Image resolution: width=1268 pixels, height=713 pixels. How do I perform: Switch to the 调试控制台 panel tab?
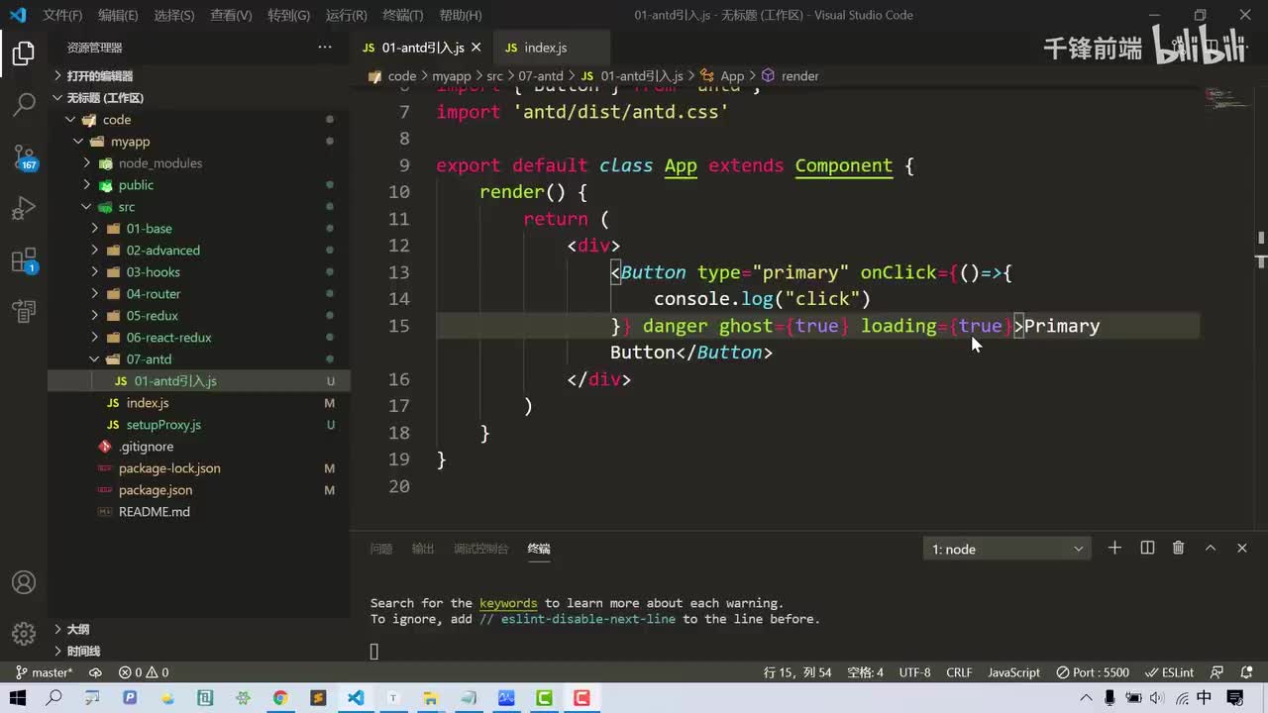pos(480,549)
